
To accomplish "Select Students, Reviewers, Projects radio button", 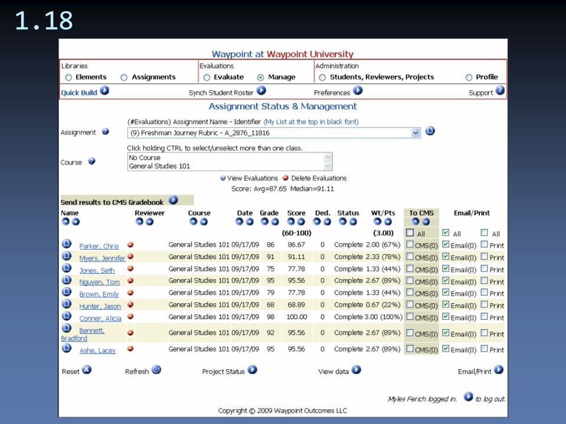I will point(323,78).
